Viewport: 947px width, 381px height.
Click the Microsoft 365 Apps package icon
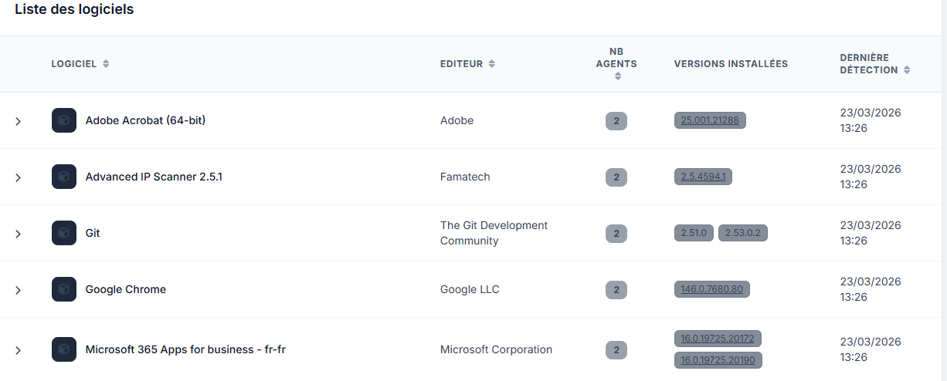[64, 349]
